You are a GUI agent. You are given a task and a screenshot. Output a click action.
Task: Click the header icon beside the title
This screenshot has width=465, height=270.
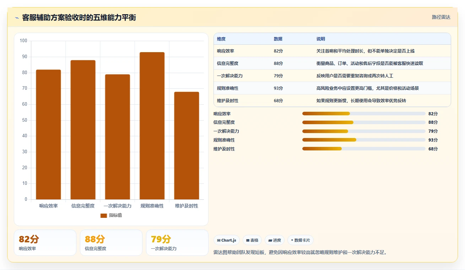point(17,18)
